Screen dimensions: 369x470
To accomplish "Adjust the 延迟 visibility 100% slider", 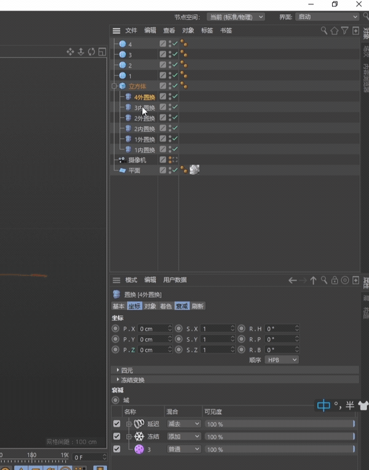I will 280,424.
